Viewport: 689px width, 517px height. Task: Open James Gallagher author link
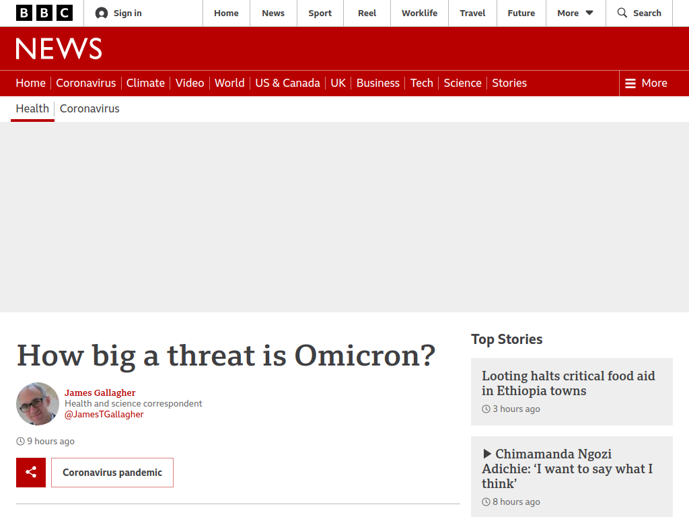tap(100, 392)
